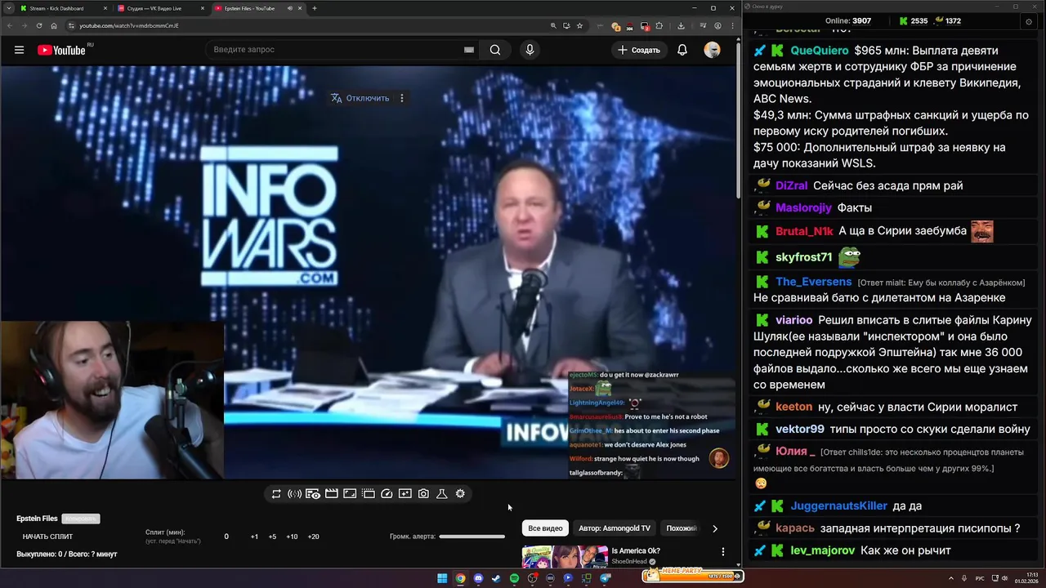Start voice search with microphone icon

pos(530,50)
